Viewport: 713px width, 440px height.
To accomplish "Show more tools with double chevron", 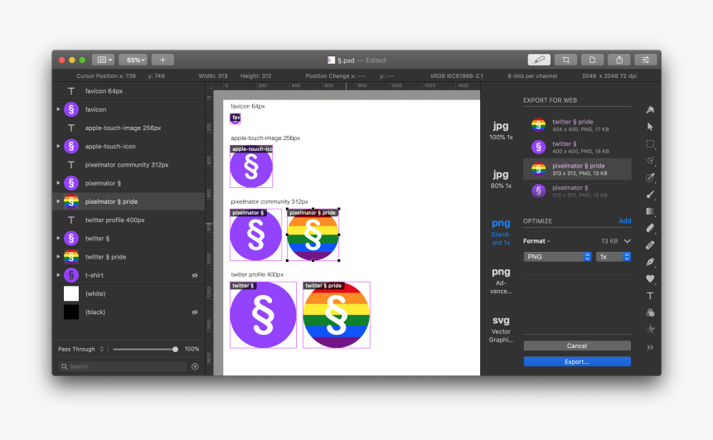I will point(650,347).
